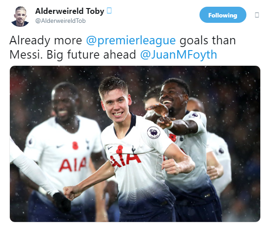
Task: Click the tweet text 'Already more'
Action: coord(46,41)
